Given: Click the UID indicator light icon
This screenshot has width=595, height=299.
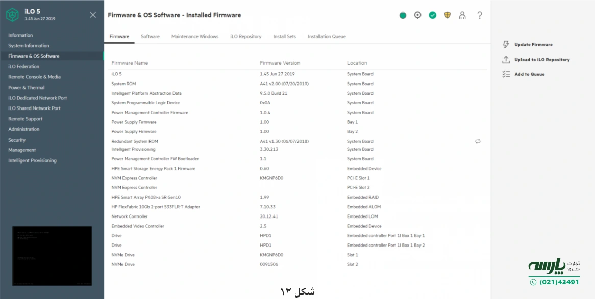Looking at the screenshot, I should (x=417, y=15).
